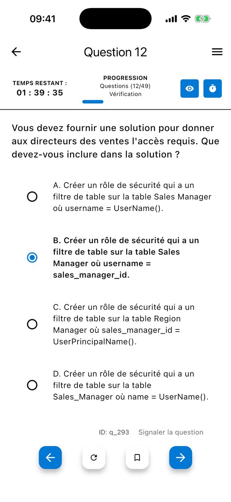Viewport: 231px width, 502px height.
Task: Tap the back arrow in the header
Action: pos(16,52)
